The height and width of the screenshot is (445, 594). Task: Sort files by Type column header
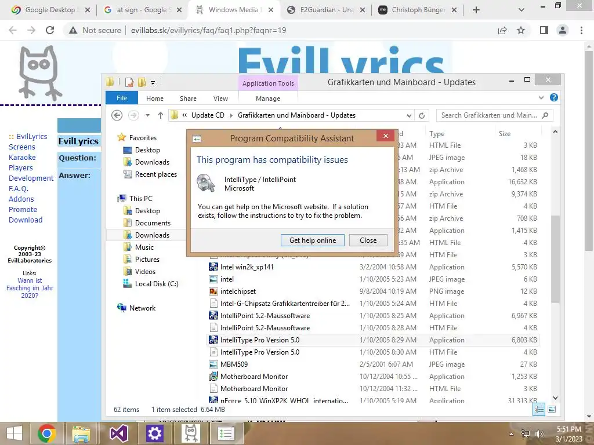point(437,134)
